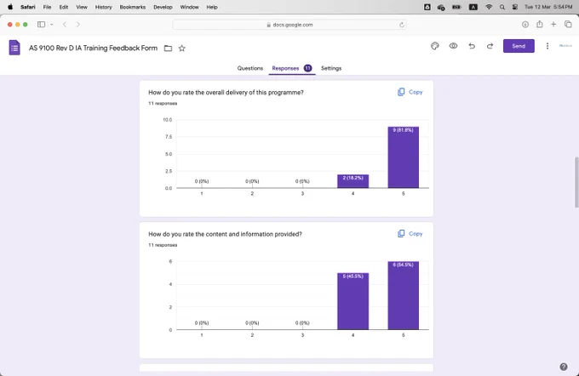This screenshot has height=376, width=579.
Task: Copy the content and information chart
Action: 410,234
